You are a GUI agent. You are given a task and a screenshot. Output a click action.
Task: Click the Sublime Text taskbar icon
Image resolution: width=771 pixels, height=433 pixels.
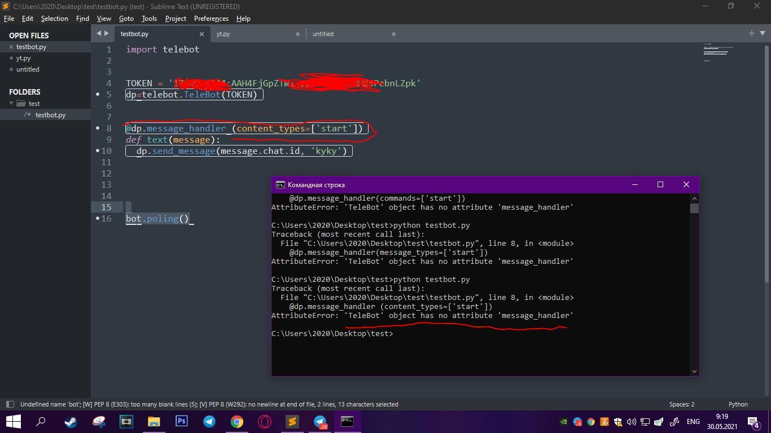coord(292,421)
